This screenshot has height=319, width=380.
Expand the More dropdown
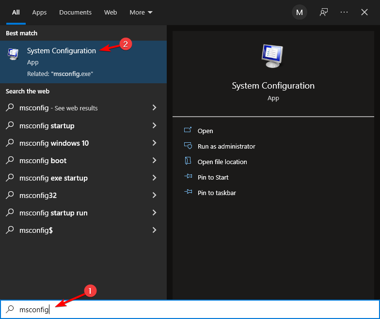[141, 13]
